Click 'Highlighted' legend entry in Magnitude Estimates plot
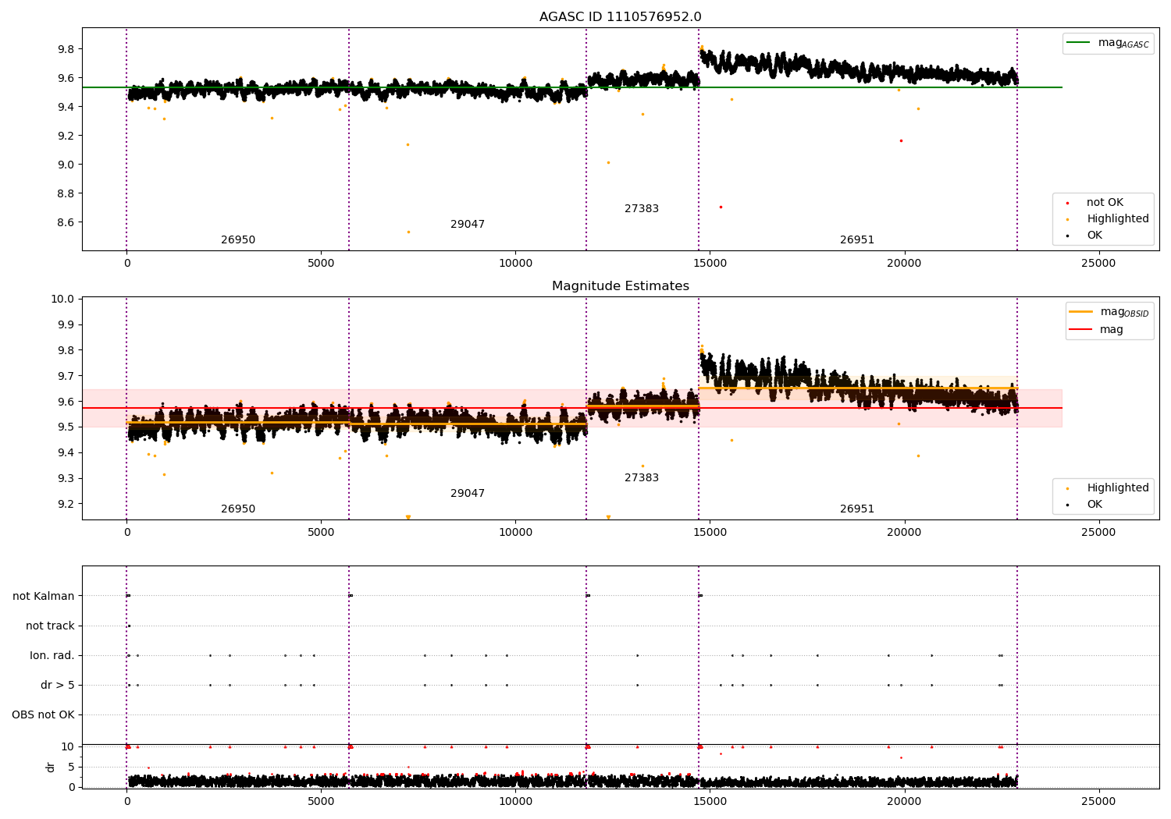This screenshot has width=1171, height=819. [1118, 488]
